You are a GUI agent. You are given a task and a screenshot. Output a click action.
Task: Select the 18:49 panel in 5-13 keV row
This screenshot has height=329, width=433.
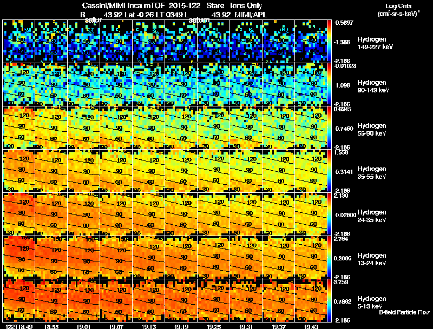(x=19, y=300)
